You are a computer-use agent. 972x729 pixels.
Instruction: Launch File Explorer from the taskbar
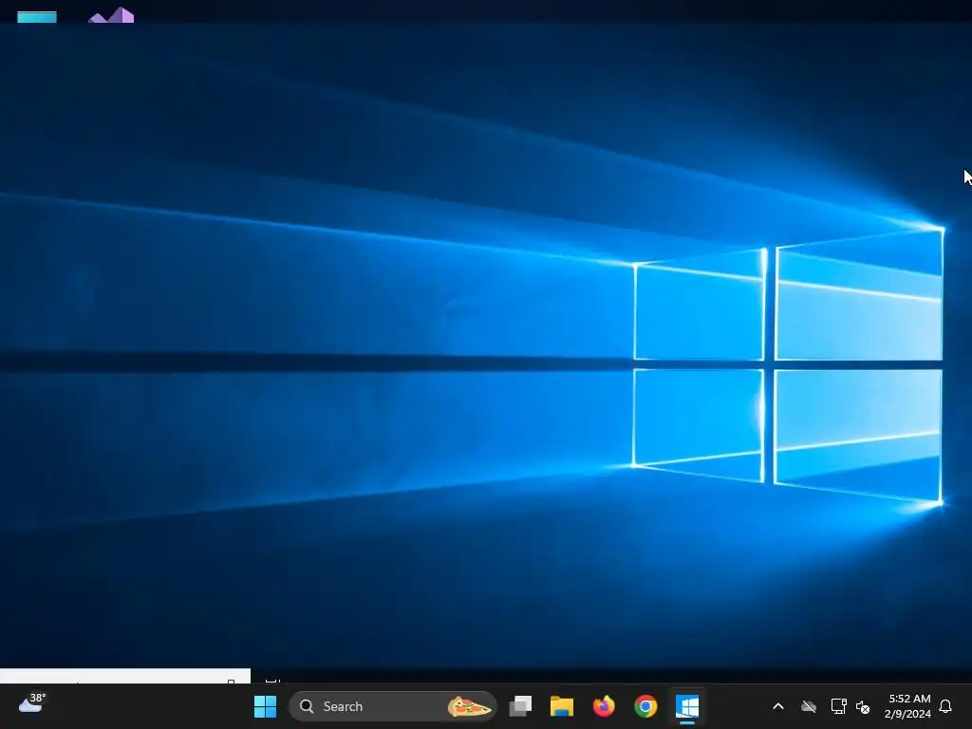point(562,706)
